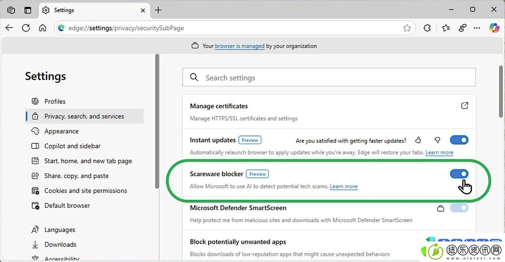Open Appearance settings section

coord(84,131)
